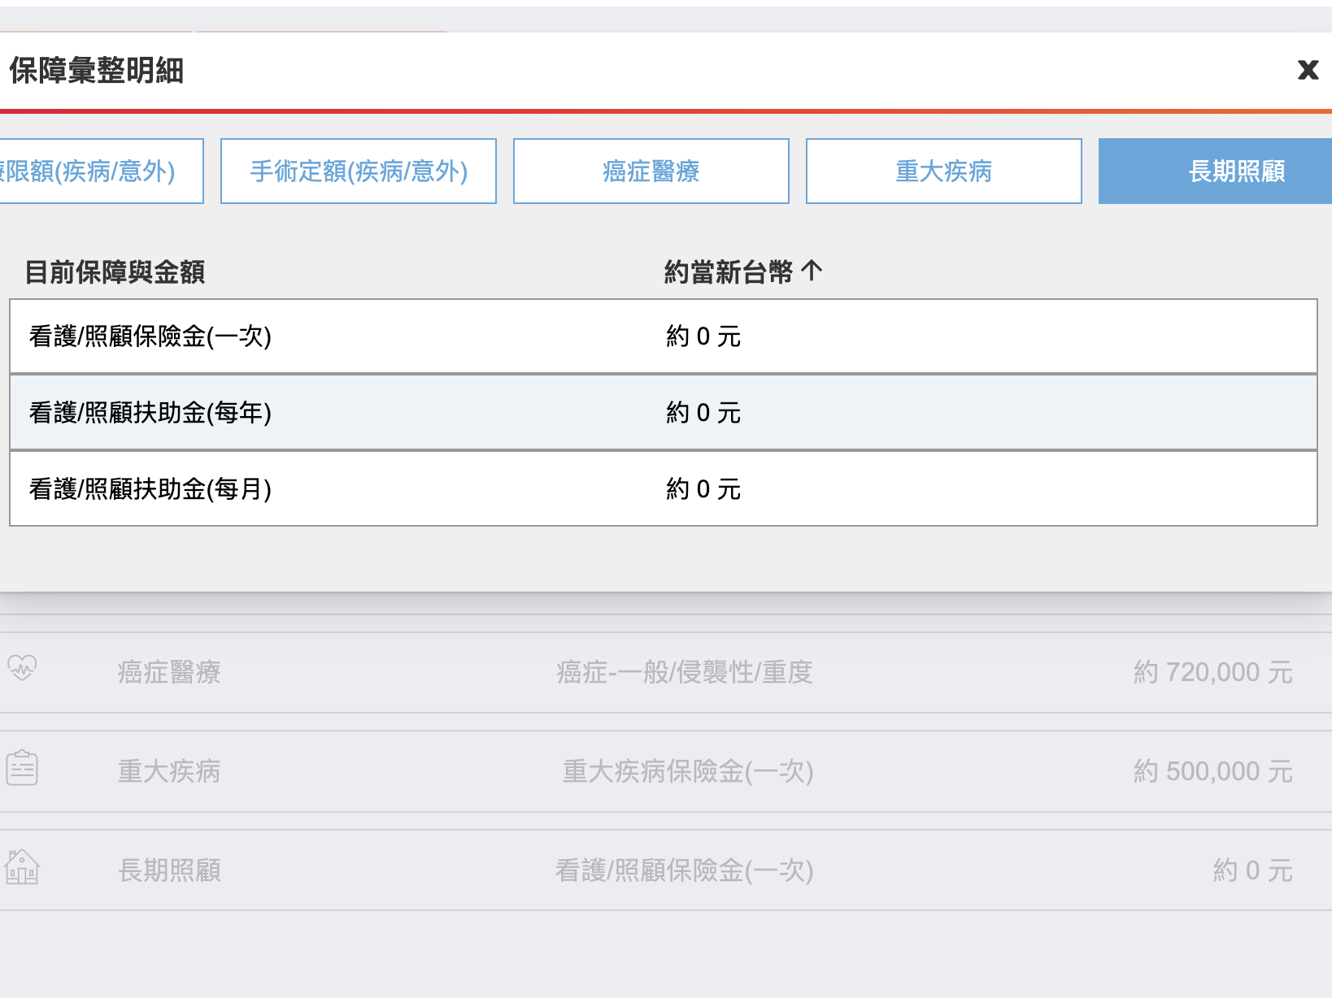
Task: Click the 約 720,000 元 amount
Action: 1212,672
